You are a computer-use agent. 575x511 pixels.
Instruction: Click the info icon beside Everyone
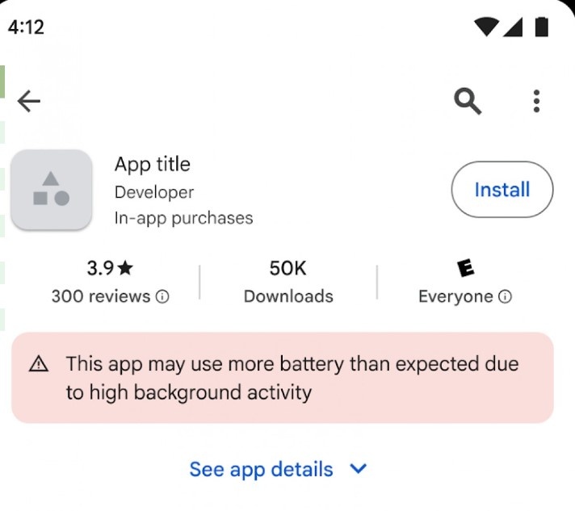505,296
